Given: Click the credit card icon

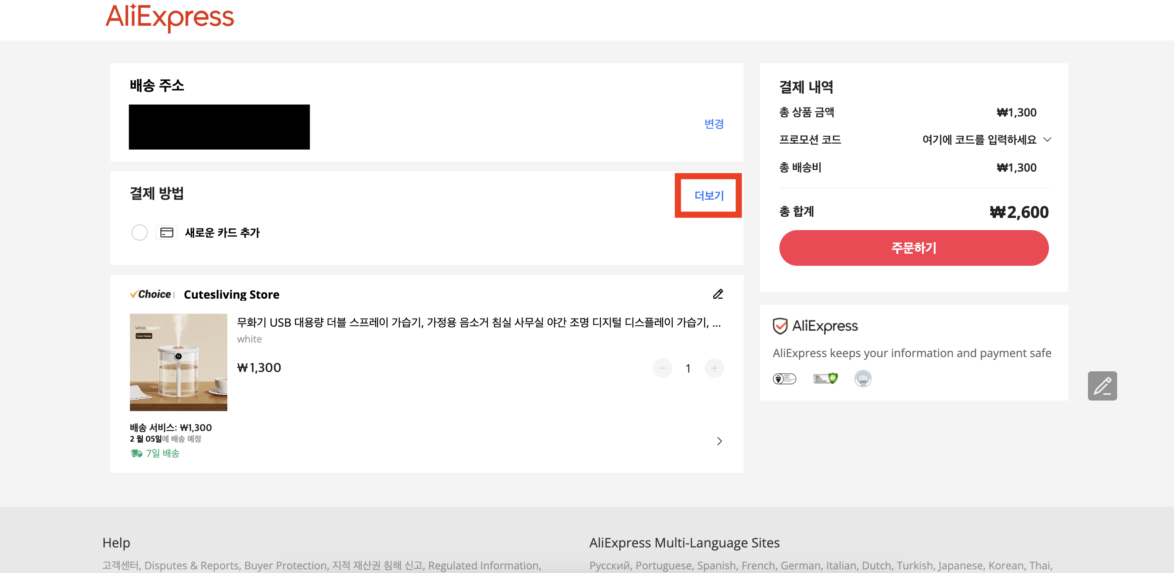Looking at the screenshot, I should [x=167, y=233].
